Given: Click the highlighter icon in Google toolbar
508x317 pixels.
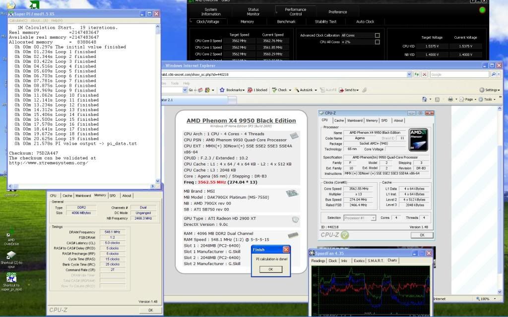Looking at the screenshot, I should click(x=364, y=90).
